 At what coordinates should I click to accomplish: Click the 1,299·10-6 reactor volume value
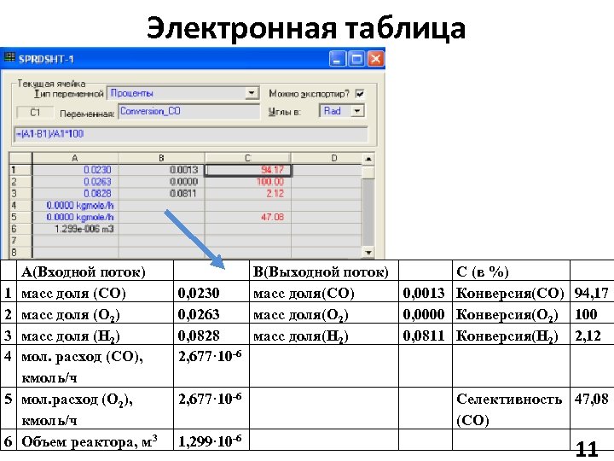tap(210, 441)
